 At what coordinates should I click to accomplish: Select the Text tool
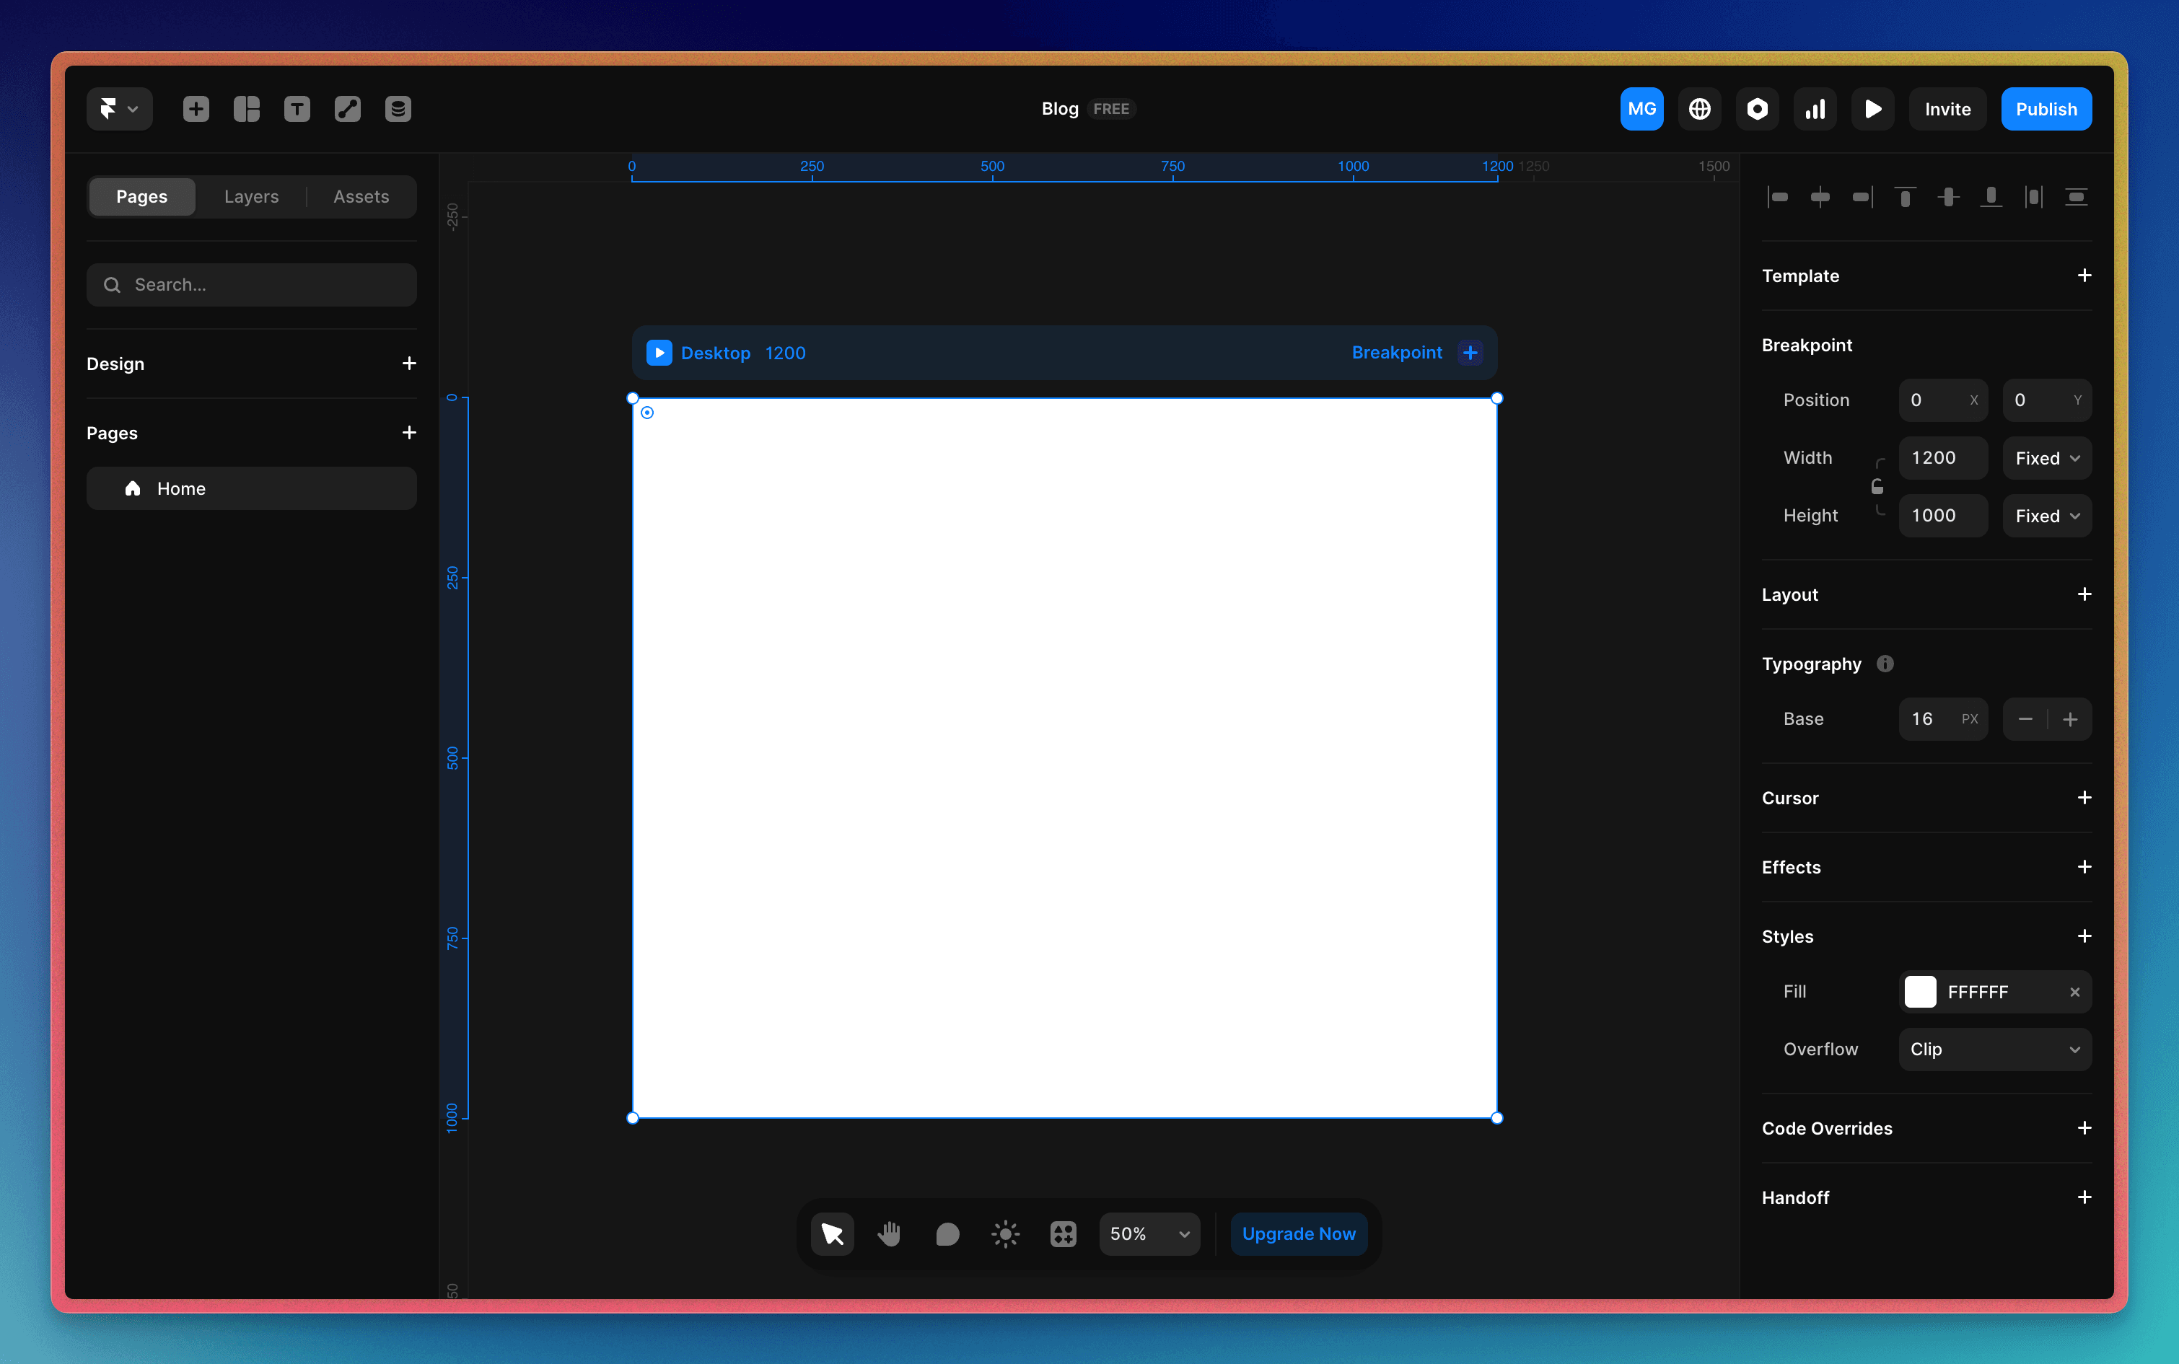tap(296, 108)
